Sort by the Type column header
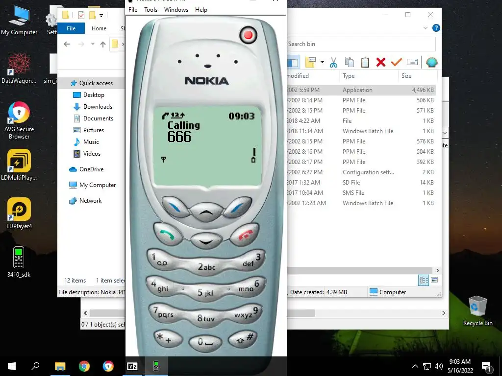The width and height of the screenshot is (502, 376). click(349, 76)
